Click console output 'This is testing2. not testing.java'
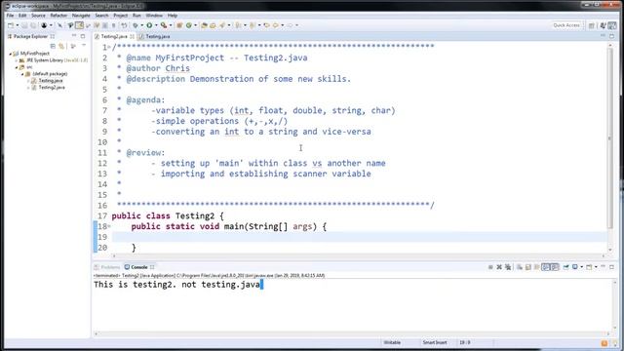This screenshot has width=624, height=351. (x=176, y=285)
